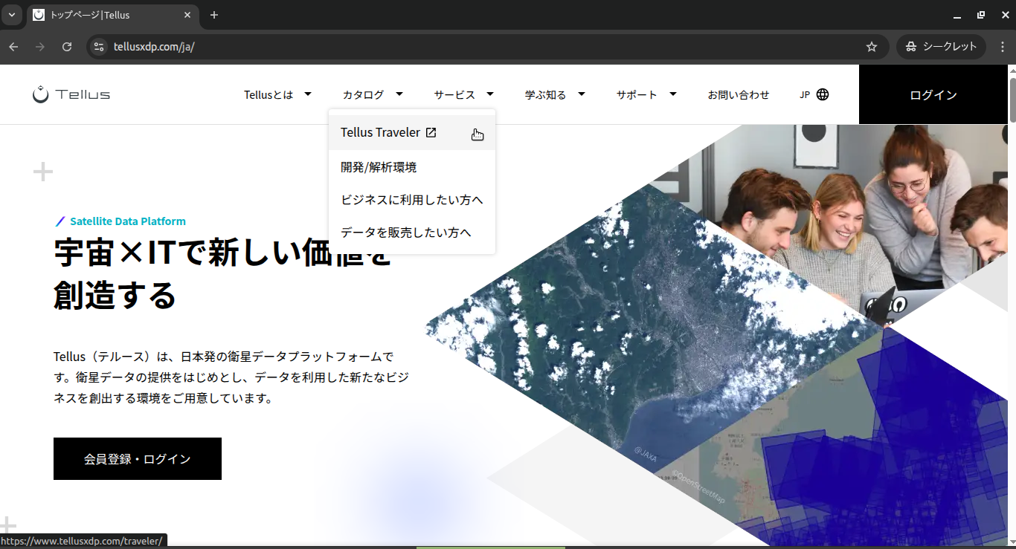This screenshot has height=549, width=1016.
Task: Expand the 学ぶ知る dropdown menu
Action: tap(554, 94)
